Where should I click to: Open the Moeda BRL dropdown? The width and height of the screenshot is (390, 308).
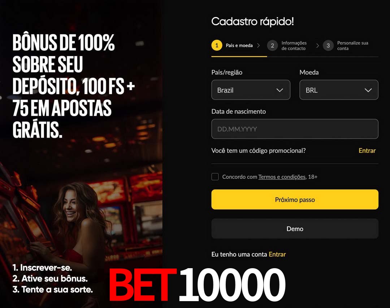tap(339, 90)
